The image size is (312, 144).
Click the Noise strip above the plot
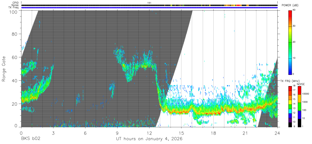(x=149, y=5)
